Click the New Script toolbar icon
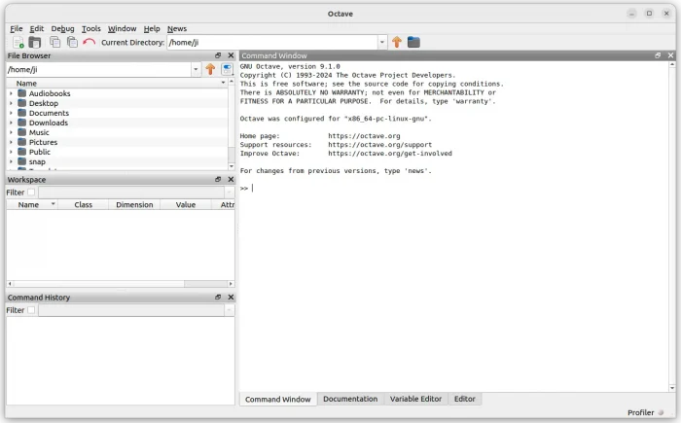The width and height of the screenshot is (681, 423). [18, 42]
